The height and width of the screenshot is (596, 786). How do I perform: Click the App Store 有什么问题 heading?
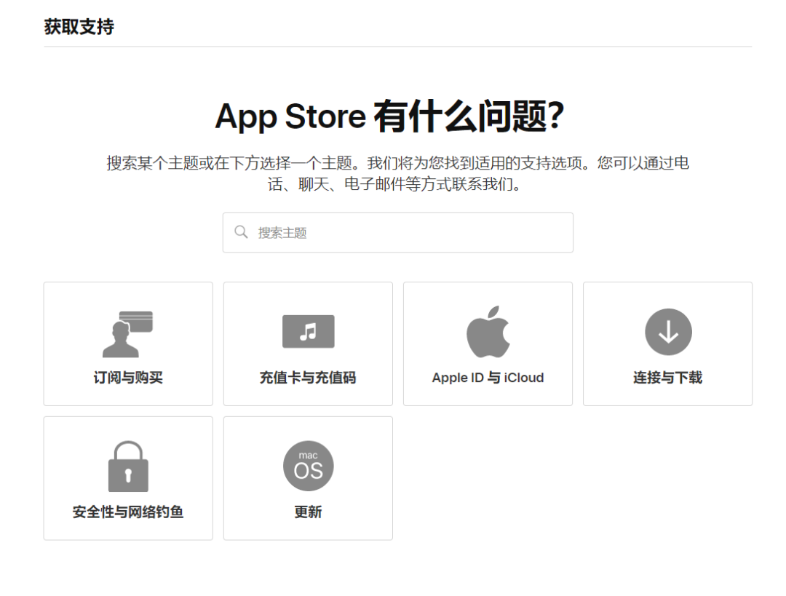390,116
